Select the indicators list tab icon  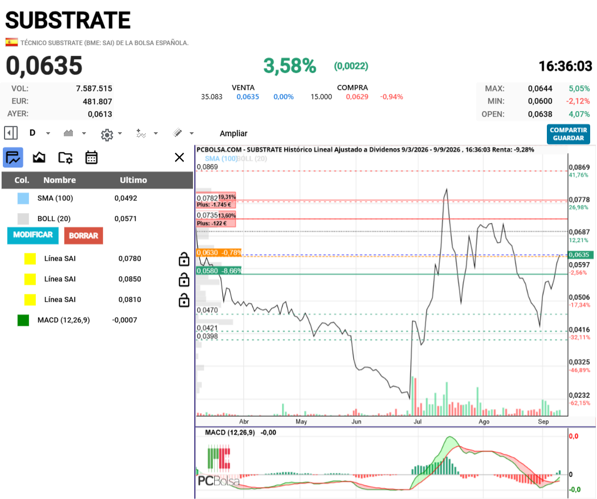point(13,158)
